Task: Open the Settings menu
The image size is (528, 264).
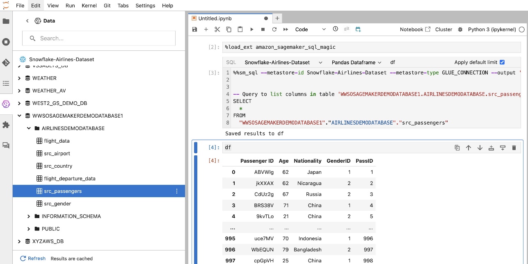Action: pyautogui.click(x=145, y=6)
